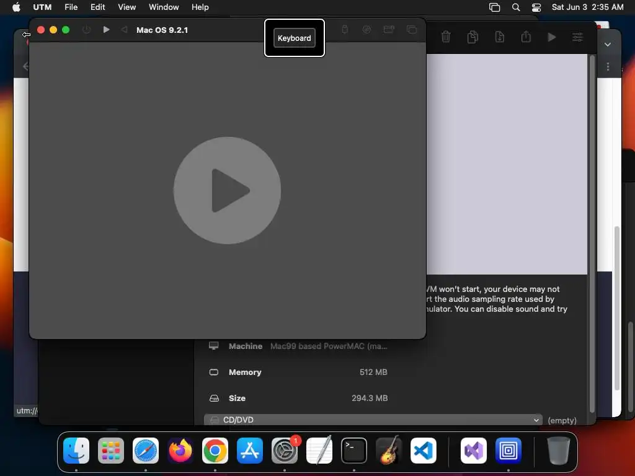
Task: Launch Google Chrome from the Dock
Action: [x=215, y=450]
